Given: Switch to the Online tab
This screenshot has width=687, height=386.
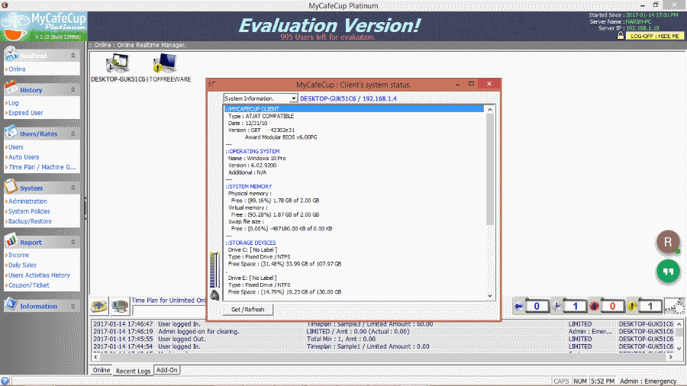Looking at the screenshot, I should click(x=102, y=370).
